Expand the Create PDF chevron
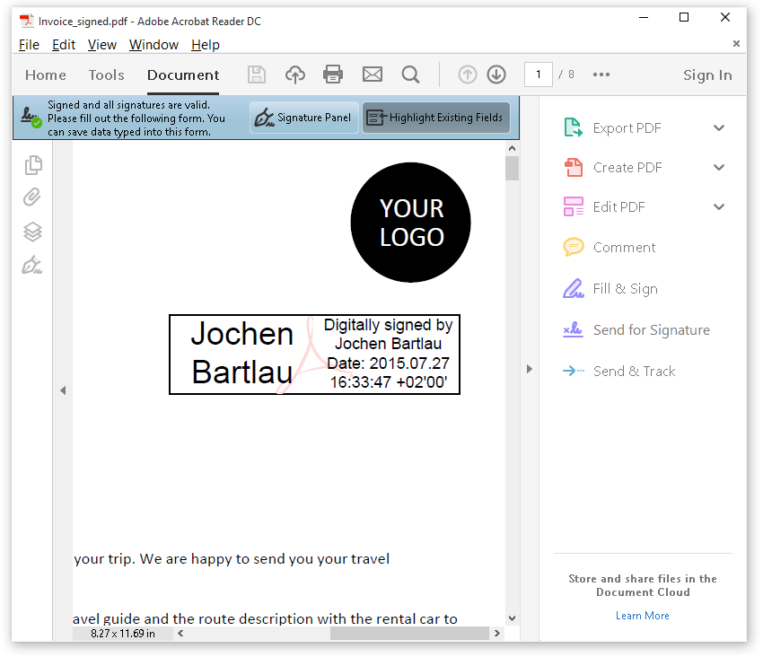This screenshot has width=763, height=657. pyautogui.click(x=719, y=168)
